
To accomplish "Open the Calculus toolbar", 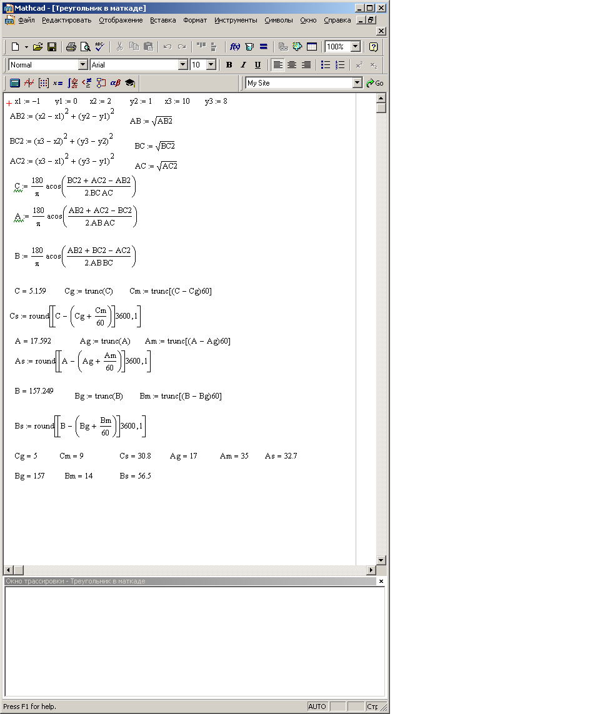I will tap(72, 83).
